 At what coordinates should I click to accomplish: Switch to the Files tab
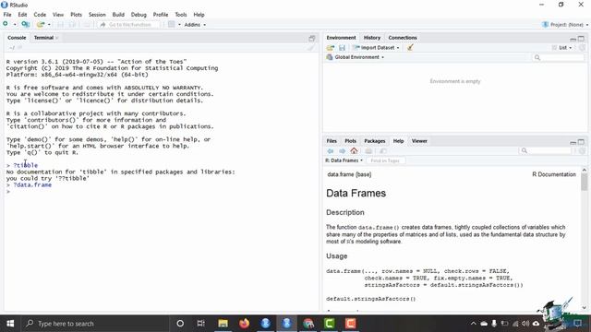(x=332, y=141)
